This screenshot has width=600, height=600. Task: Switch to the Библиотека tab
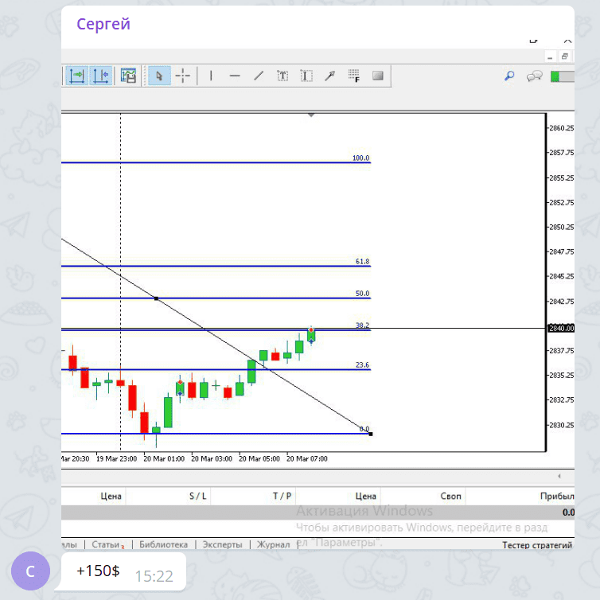[x=163, y=544]
